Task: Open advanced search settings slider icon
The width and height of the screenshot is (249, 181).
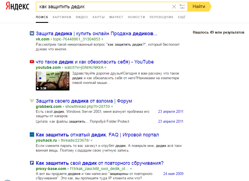Action: point(182,7)
